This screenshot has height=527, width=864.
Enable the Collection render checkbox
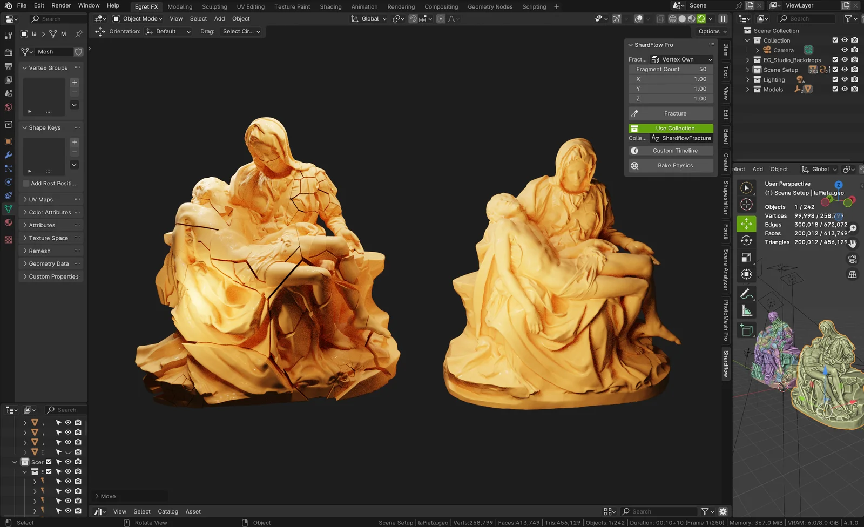coord(835,40)
